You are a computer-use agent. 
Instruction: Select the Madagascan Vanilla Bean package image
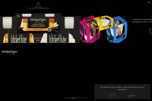[x=38, y=23]
